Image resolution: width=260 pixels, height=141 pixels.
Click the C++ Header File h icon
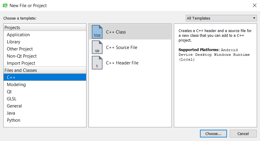[97, 63]
